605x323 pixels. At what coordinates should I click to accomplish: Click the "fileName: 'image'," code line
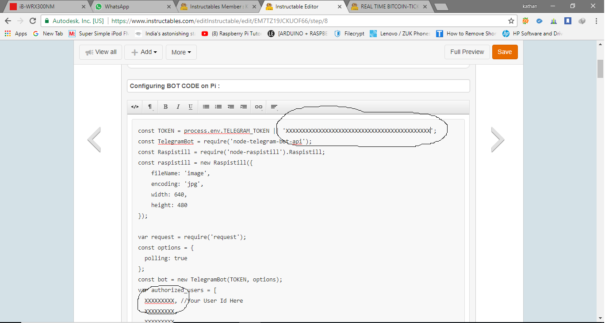pyautogui.click(x=180, y=173)
